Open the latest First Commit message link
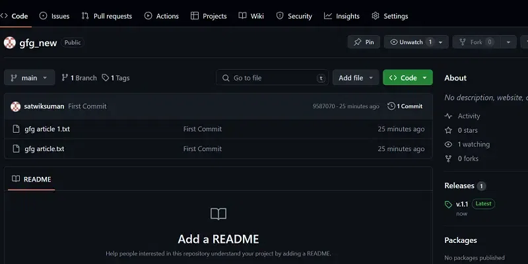 coord(88,106)
